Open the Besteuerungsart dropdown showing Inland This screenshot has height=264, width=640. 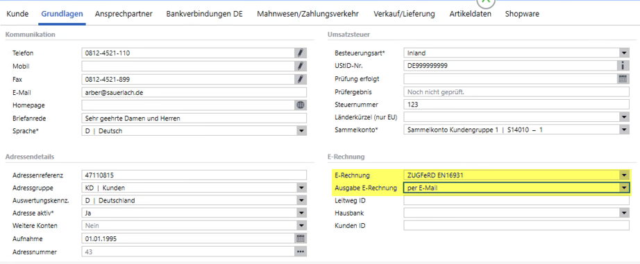click(624, 53)
